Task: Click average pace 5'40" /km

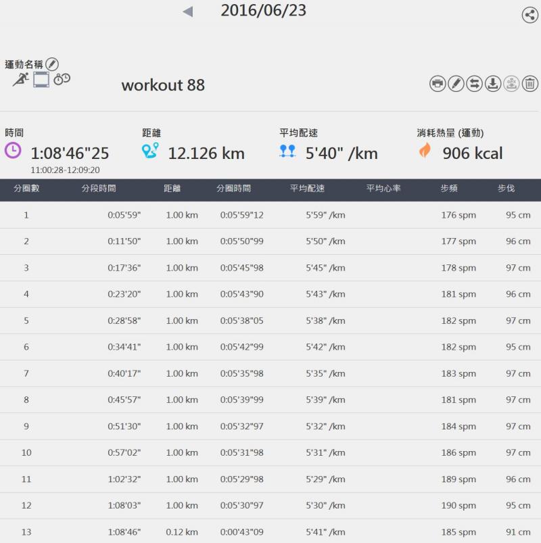Action: click(342, 154)
